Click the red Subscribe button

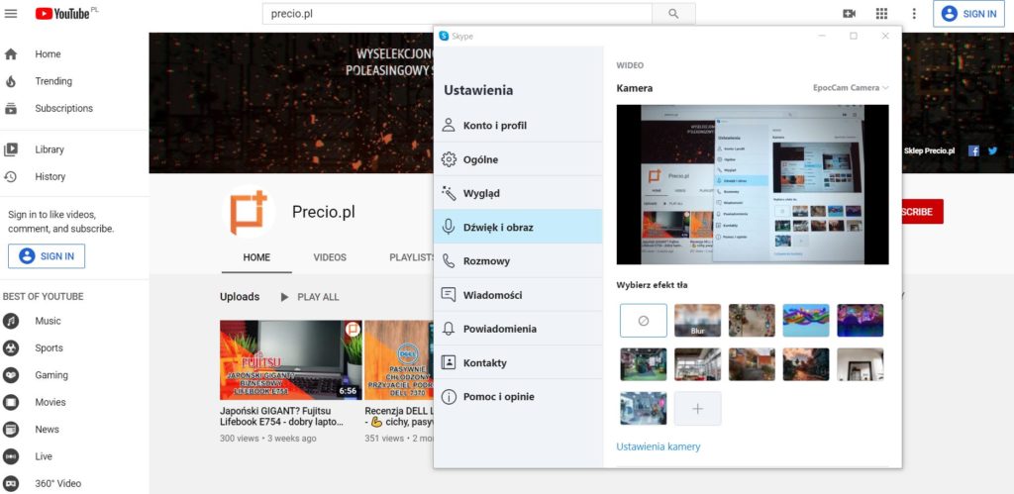(x=922, y=212)
